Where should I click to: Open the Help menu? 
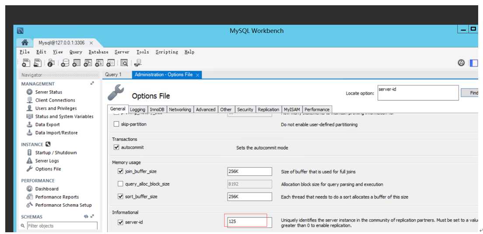click(189, 52)
